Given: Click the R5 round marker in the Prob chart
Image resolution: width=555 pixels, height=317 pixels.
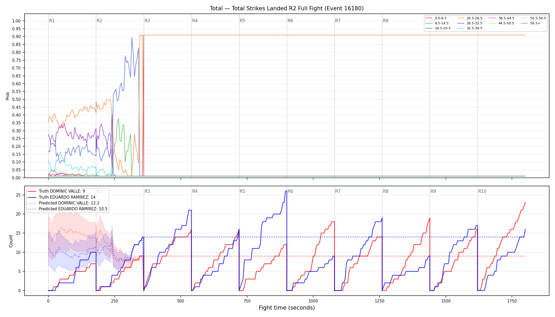Looking at the screenshot, I should (242, 21).
